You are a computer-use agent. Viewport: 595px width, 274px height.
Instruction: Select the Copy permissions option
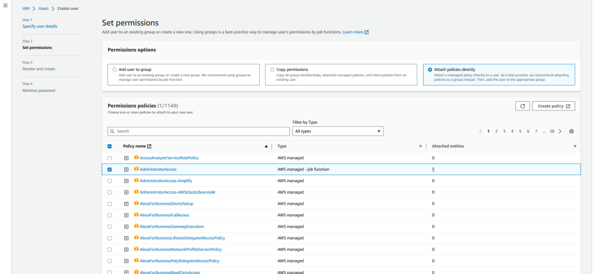tap(272, 70)
